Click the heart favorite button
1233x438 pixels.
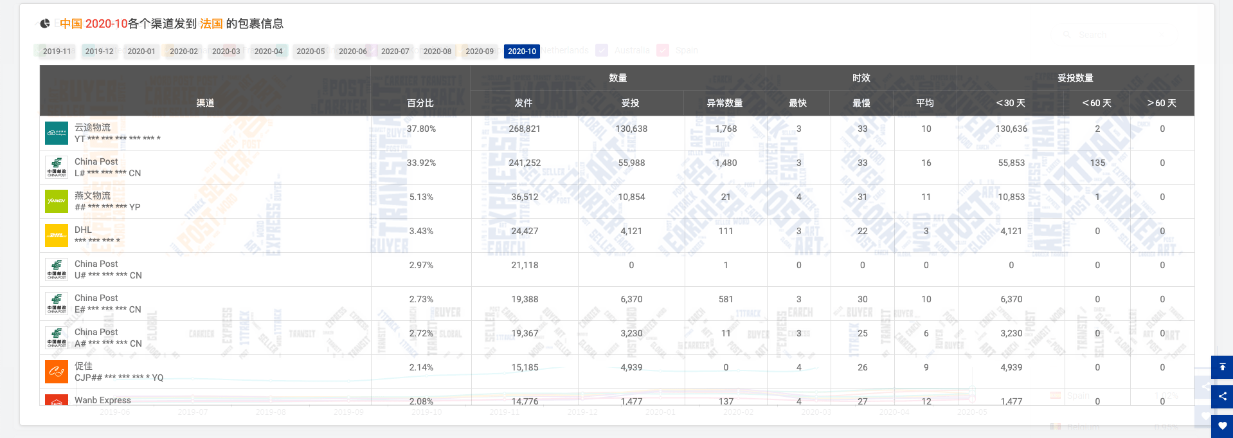coord(1222,426)
